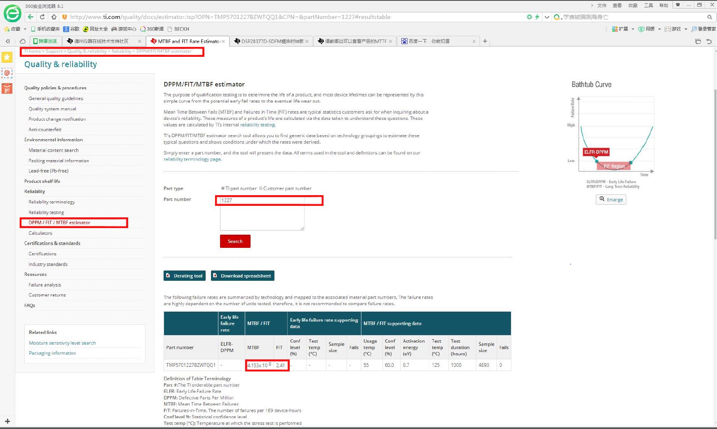Open General quality guidelines in the sidebar
717x429 pixels.
[x=56, y=98]
